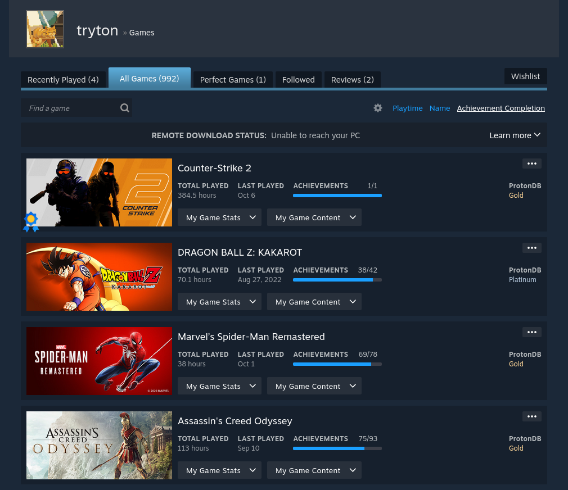Open the DRAGON BALL Z: KAKAROT cover thumbnail

(99, 277)
